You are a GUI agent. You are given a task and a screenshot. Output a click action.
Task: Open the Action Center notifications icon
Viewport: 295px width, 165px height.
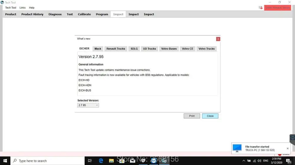pyautogui.click(x=289, y=161)
